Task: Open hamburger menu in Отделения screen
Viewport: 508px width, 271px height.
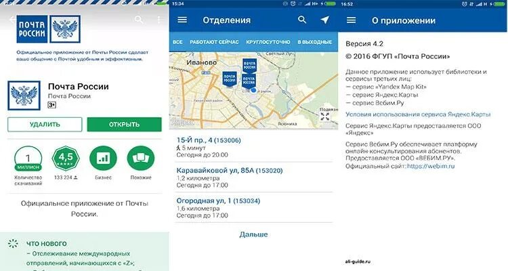Action: point(182,20)
